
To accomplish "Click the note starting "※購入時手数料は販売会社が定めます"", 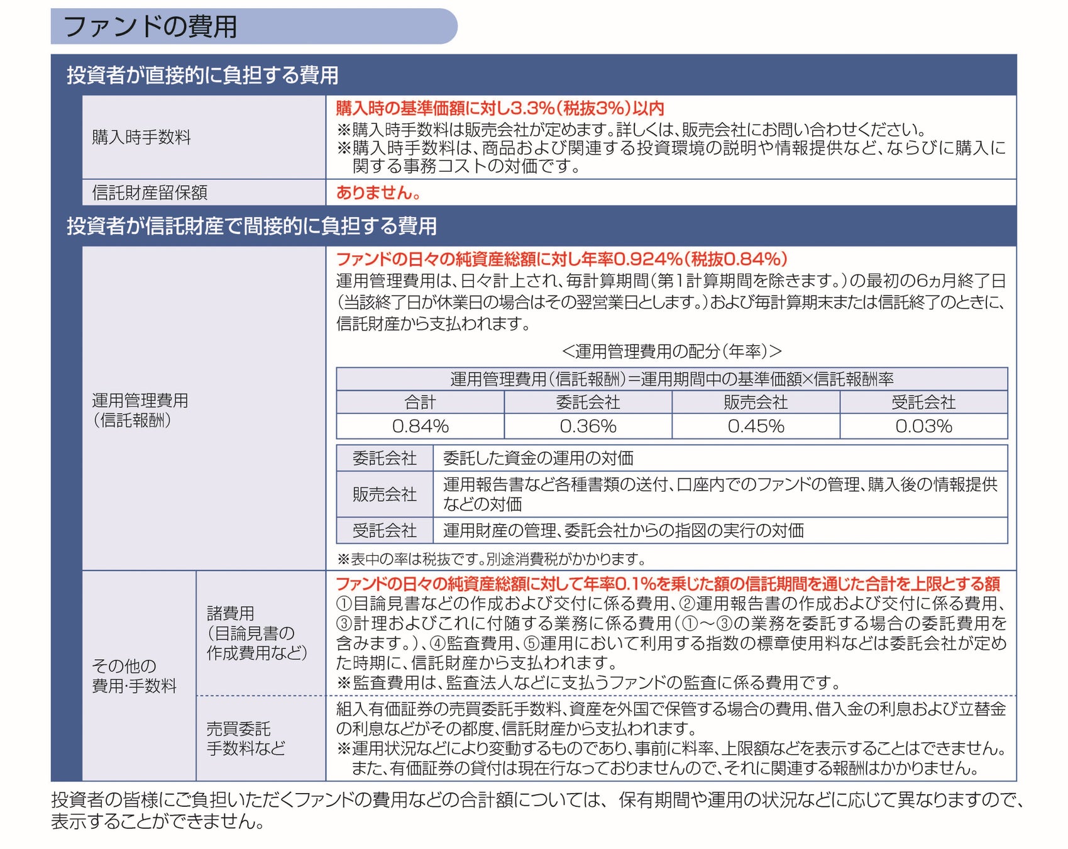I will click(x=632, y=130).
